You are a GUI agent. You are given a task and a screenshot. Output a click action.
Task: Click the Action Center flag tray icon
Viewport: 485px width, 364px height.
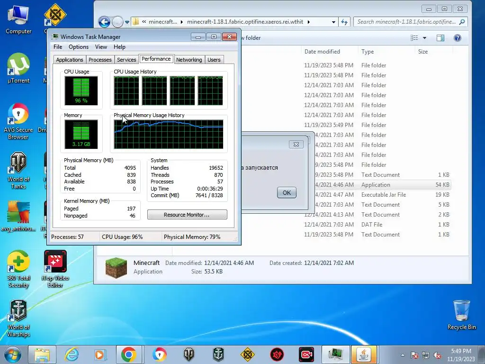[x=414, y=355]
